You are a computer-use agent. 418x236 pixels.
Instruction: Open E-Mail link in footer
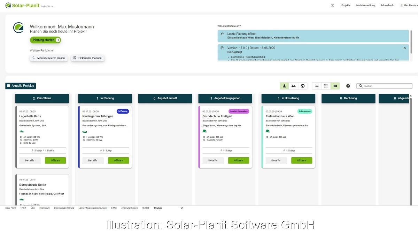(114, 208)
